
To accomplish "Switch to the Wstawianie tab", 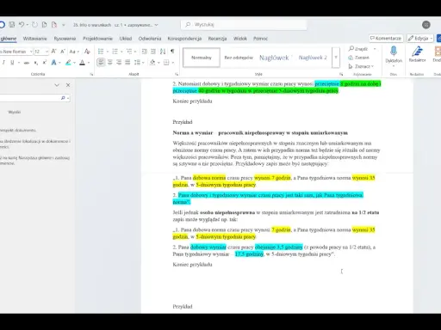I will click(x=34, y=39).
